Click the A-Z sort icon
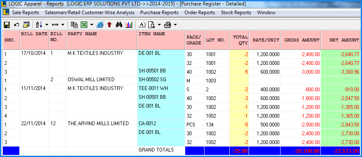The image size is (362, 157). tap(39, 24)
